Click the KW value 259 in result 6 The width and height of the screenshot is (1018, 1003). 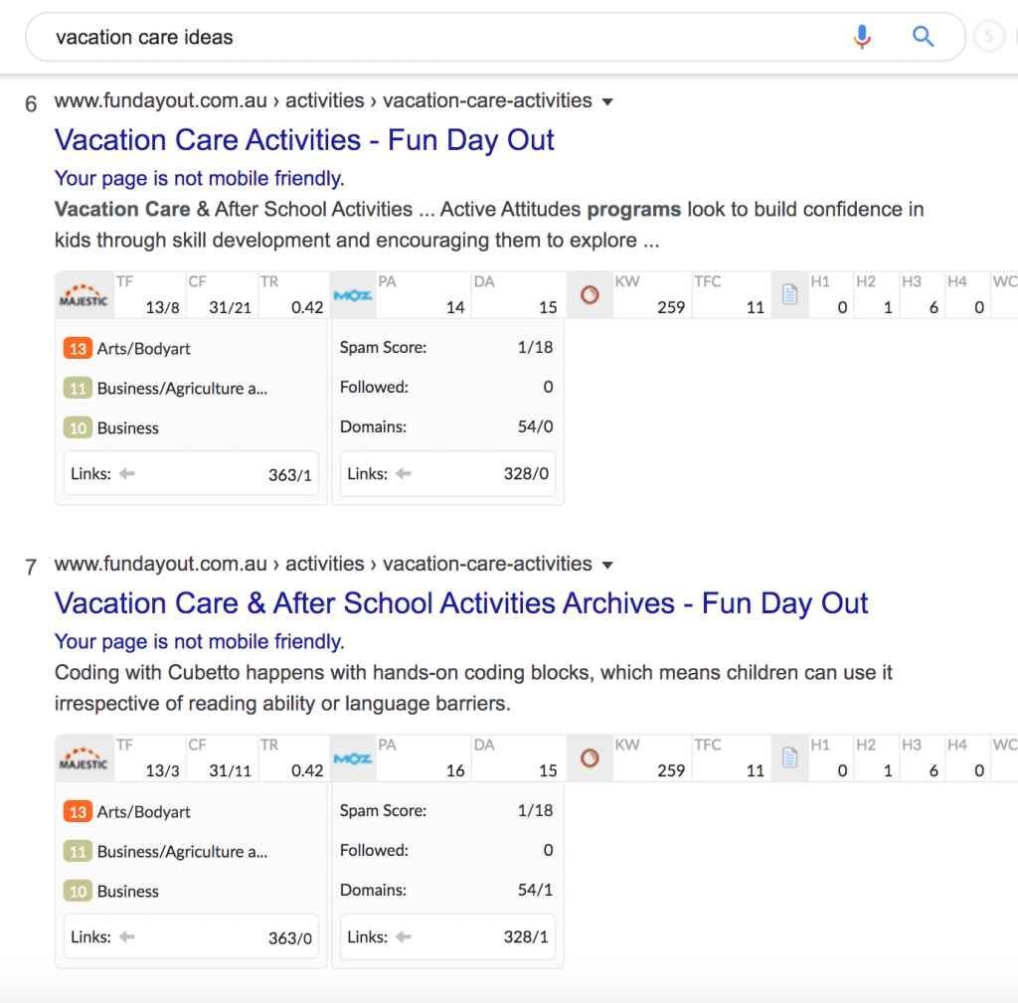[671, 307]
